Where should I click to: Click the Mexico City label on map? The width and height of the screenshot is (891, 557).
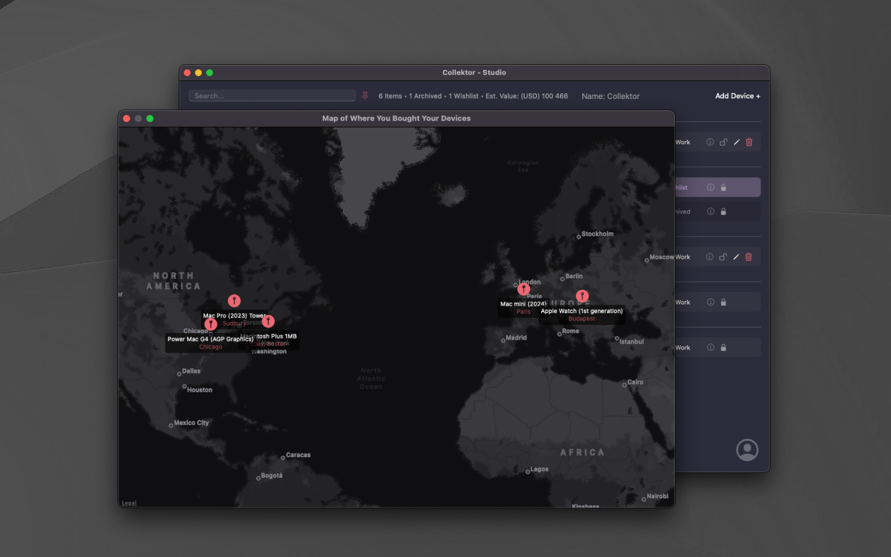tap(191, 423)
